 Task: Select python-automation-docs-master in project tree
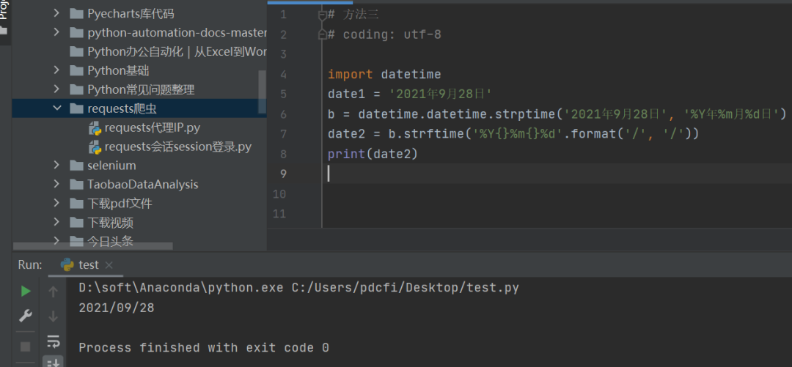click(177, 33)
